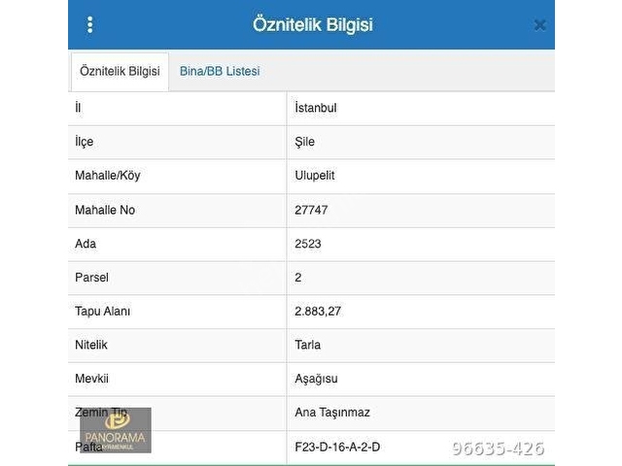The image size is (622, 466).
Task: Click the Nitelik row label
Action: (x=90, y=345)
